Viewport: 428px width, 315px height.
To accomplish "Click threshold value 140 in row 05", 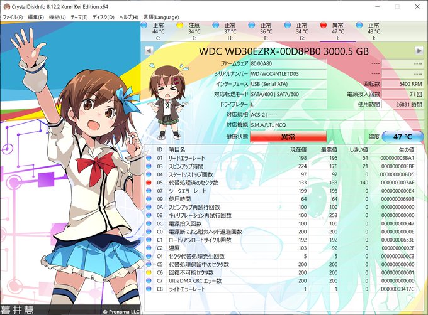I will (364, 183).
